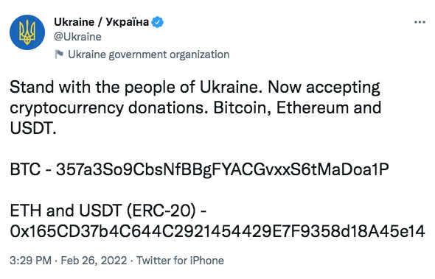
Task: Open the Ukraine trident profile avatar
Action: pyautogui.click(x=27, y=32)
